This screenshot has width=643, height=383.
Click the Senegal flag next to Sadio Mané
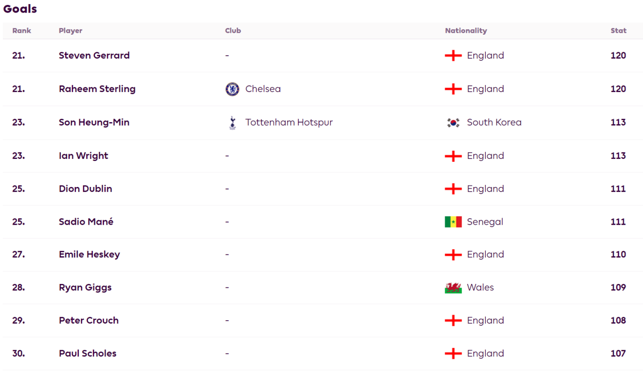[453, 222]
